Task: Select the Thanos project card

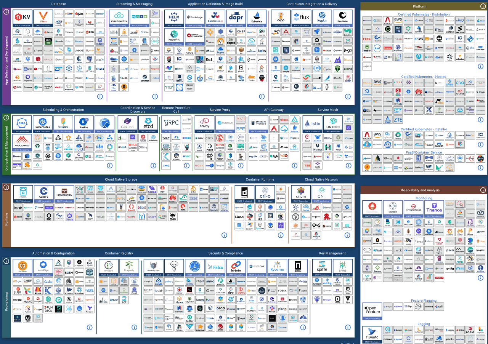Action: pyautogui.click(x=434, y=209)
